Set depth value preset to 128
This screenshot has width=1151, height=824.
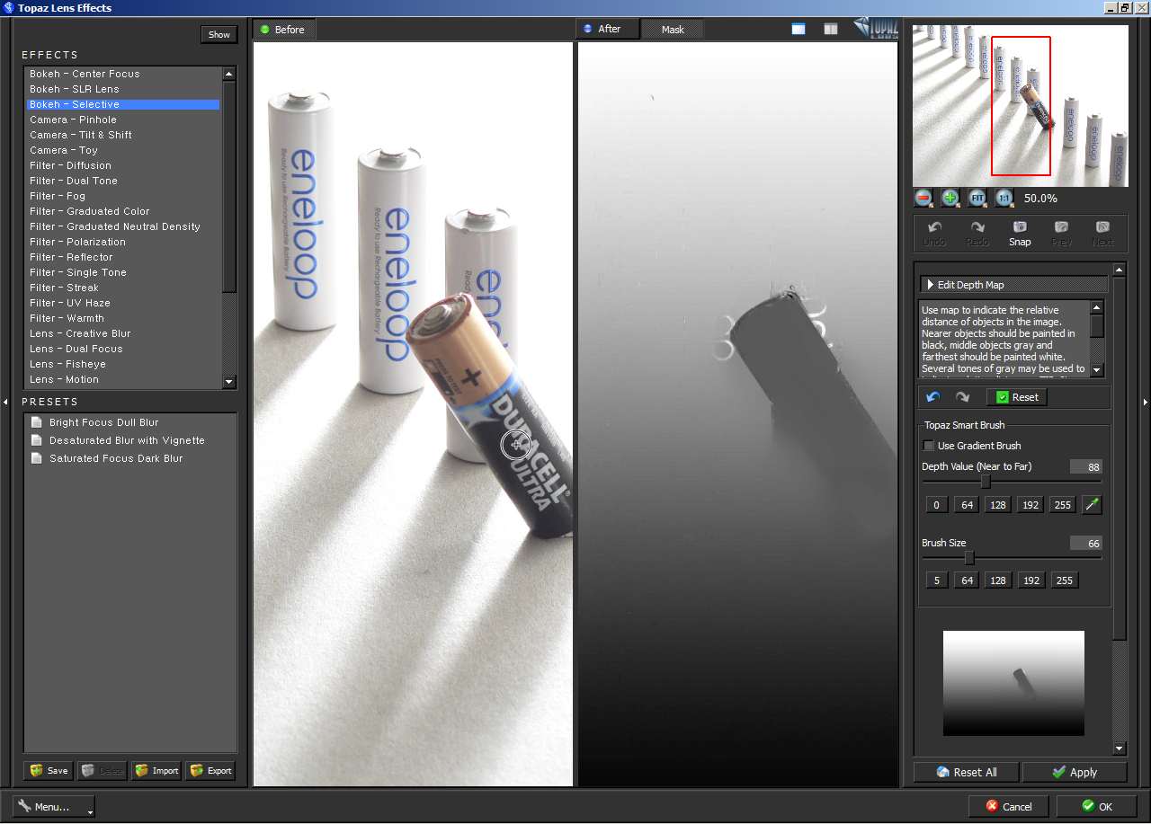(x=997, y=505)
